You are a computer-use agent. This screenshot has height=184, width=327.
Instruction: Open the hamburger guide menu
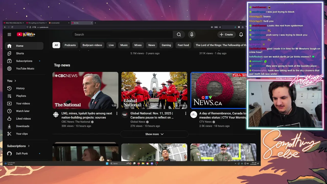click(9, 34)
